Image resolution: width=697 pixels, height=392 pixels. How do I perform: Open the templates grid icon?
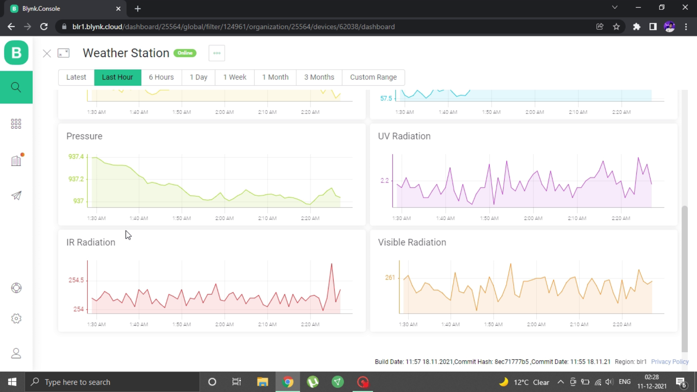(x=16, y=124)
